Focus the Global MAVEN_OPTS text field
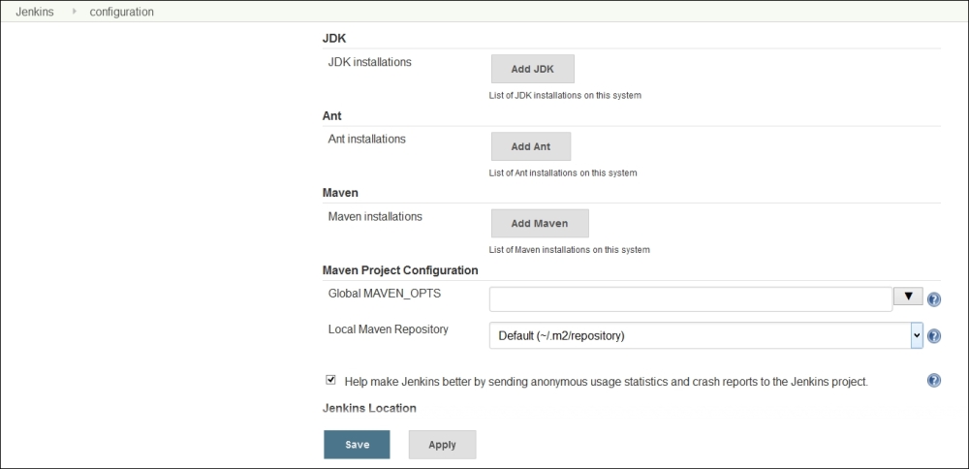This screenshot has height=469, width=969. pyautogui.click(x=689, y=298)
